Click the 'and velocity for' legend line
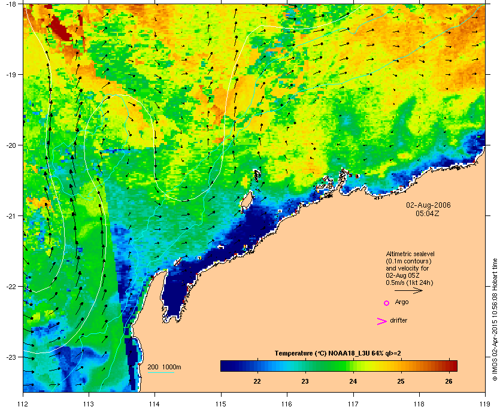Viewport: 503px width, 407px height. (407, 268)
